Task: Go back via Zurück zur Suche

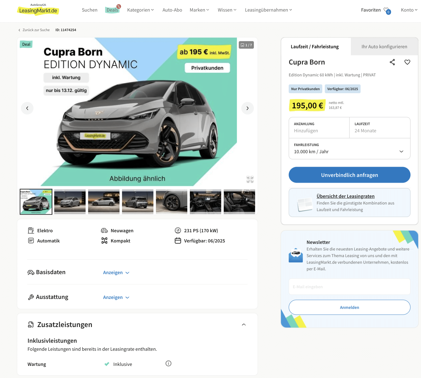Action: (34, 30)
